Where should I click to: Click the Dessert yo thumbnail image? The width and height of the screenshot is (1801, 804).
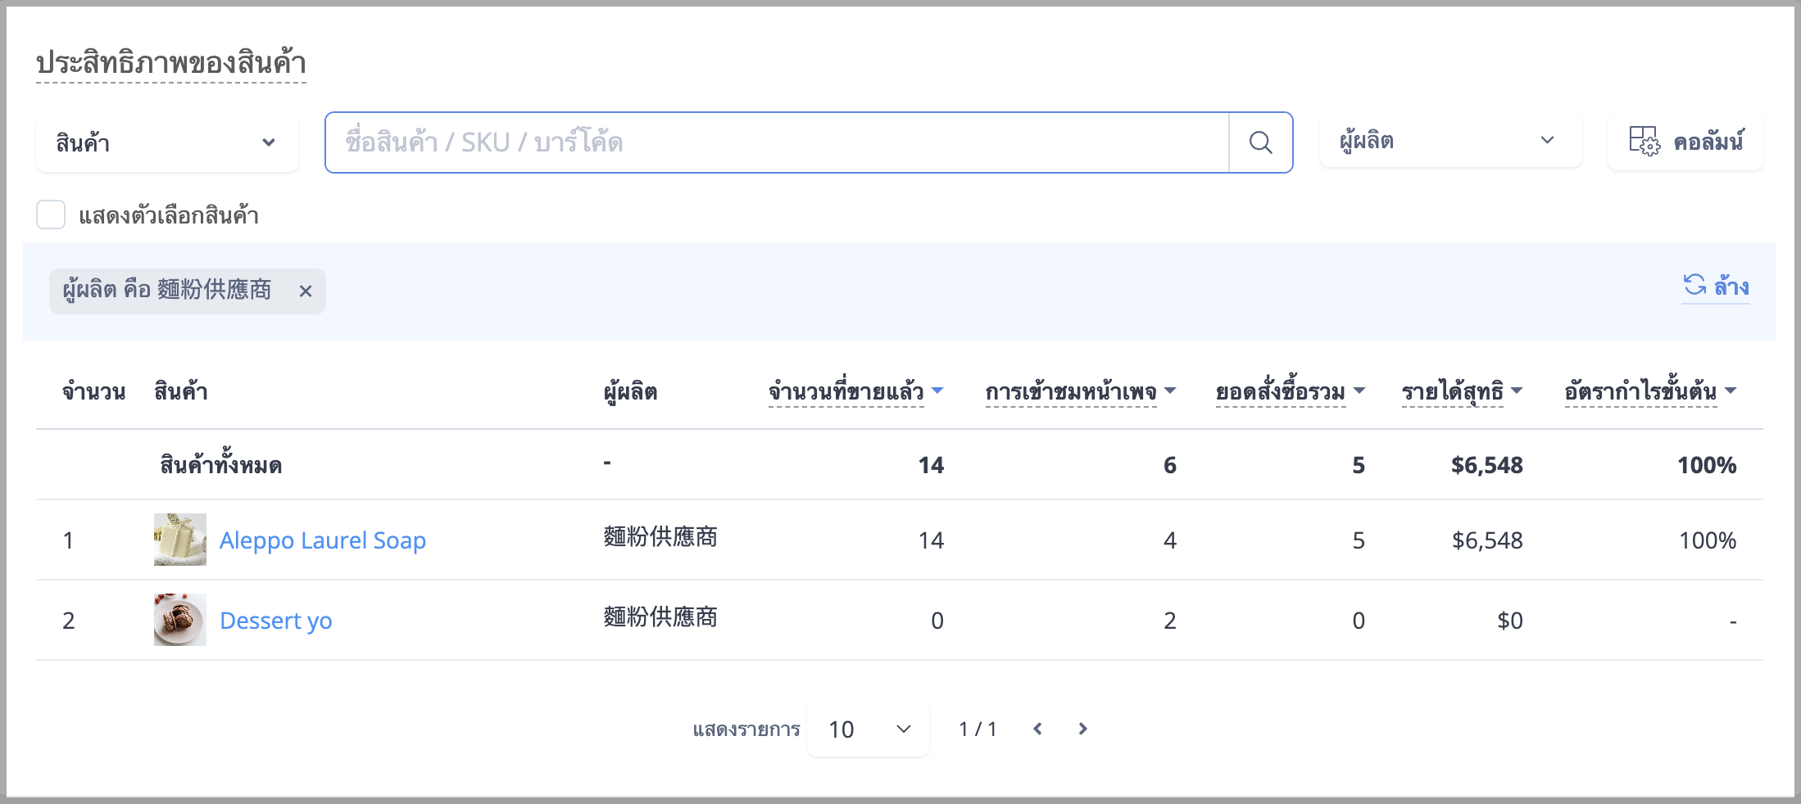[x=180, y=620]
